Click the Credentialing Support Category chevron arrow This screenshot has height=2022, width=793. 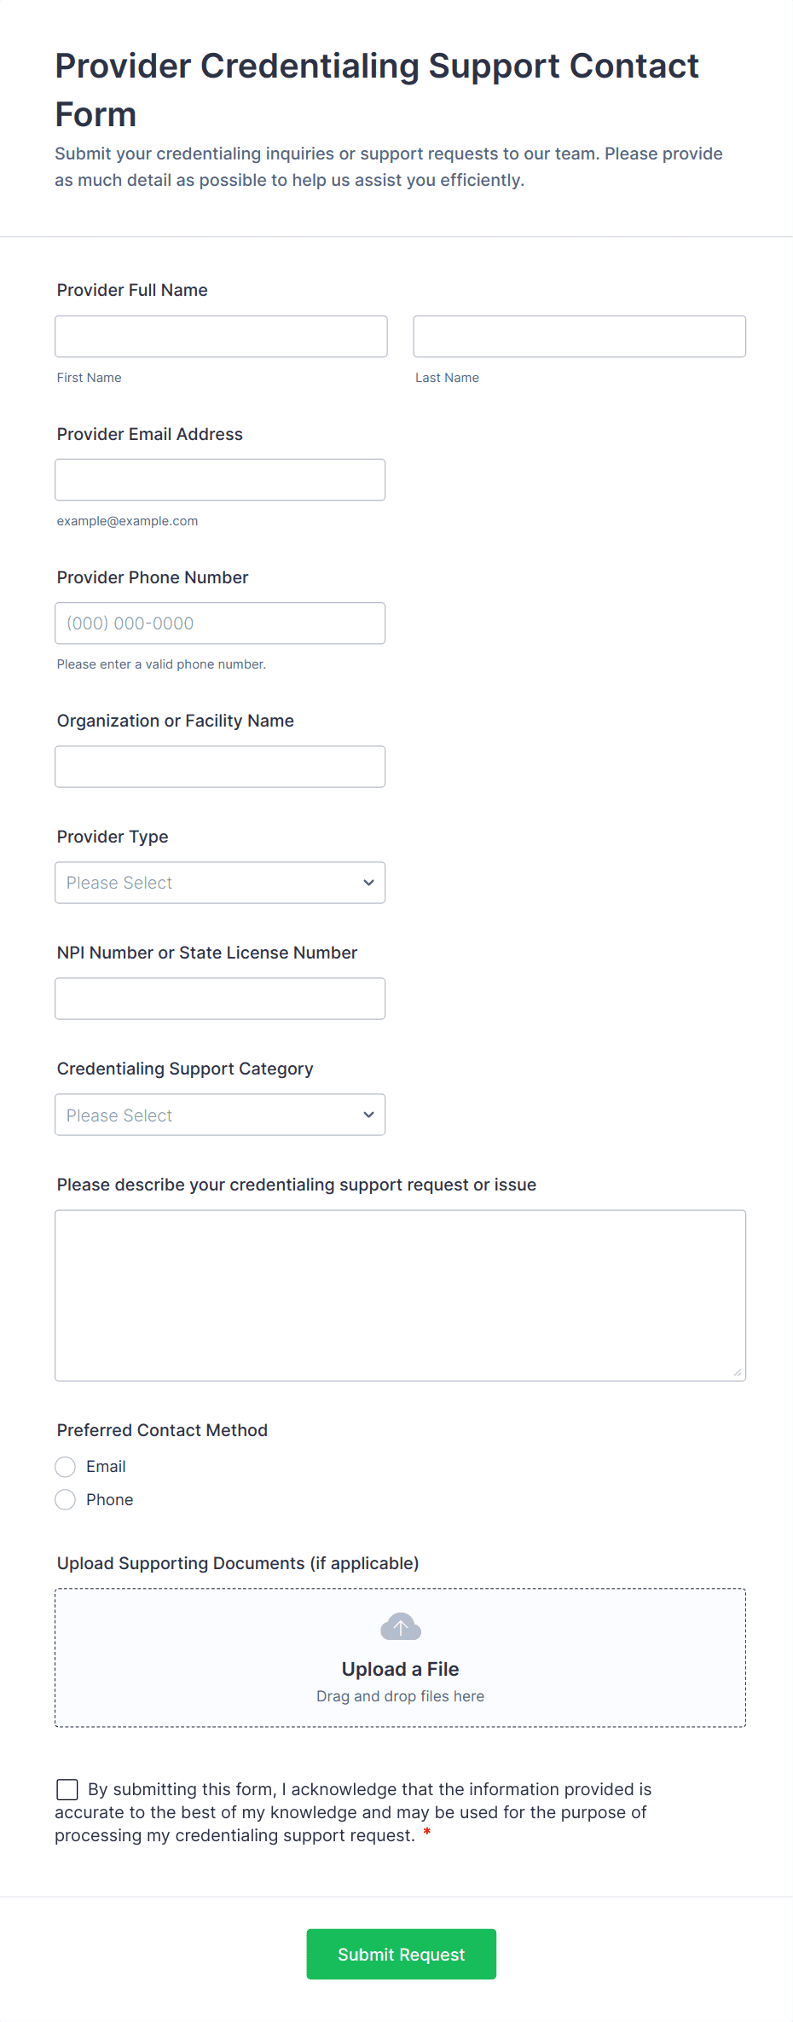click(368, 1115)
